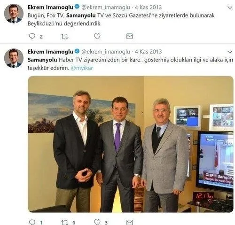Open the 4 Kas 2013 timestamp of first tweet

149,7
